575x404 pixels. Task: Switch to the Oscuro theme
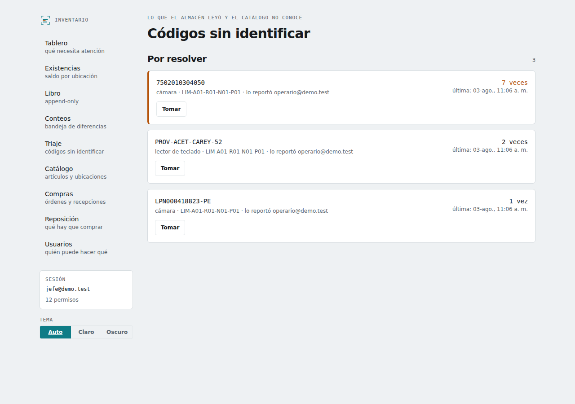117,332
